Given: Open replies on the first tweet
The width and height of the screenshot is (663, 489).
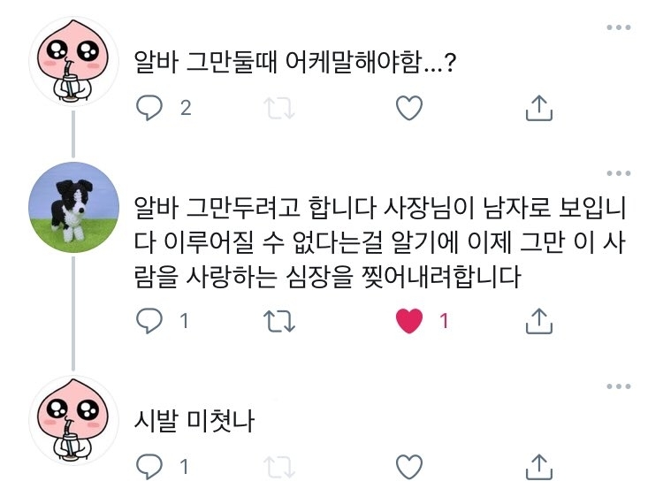Looking at the screenshot, I should coord(149,108).
